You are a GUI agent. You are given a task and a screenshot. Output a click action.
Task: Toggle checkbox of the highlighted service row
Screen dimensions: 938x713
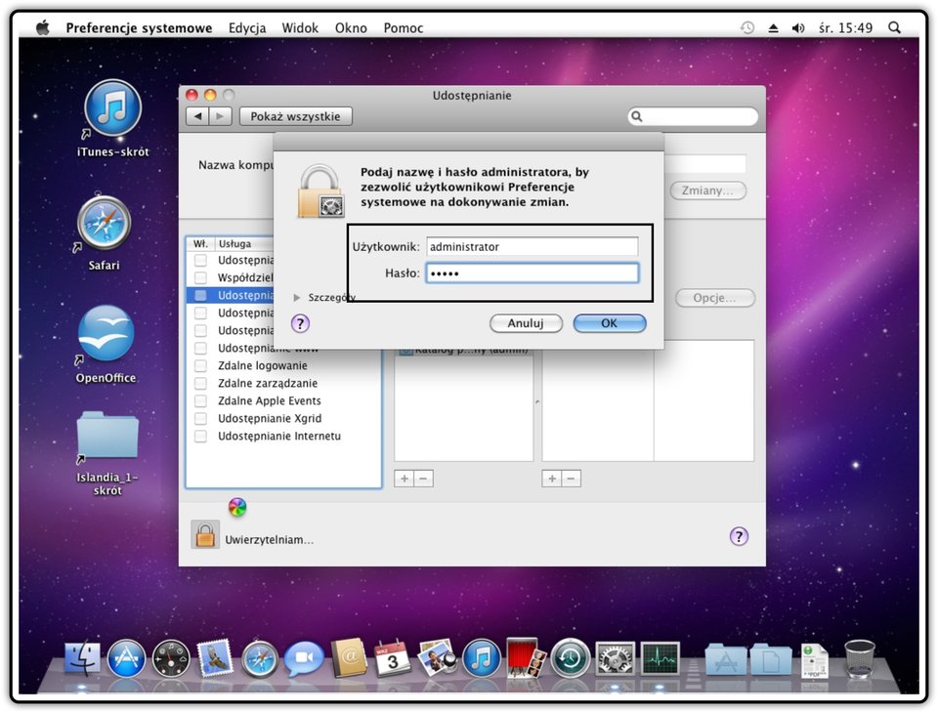pyautogui.click(x=200, y=295)
